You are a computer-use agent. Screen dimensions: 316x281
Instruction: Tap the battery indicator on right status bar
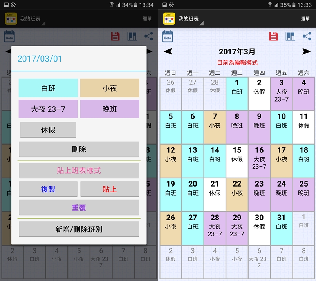pos(294,5)
